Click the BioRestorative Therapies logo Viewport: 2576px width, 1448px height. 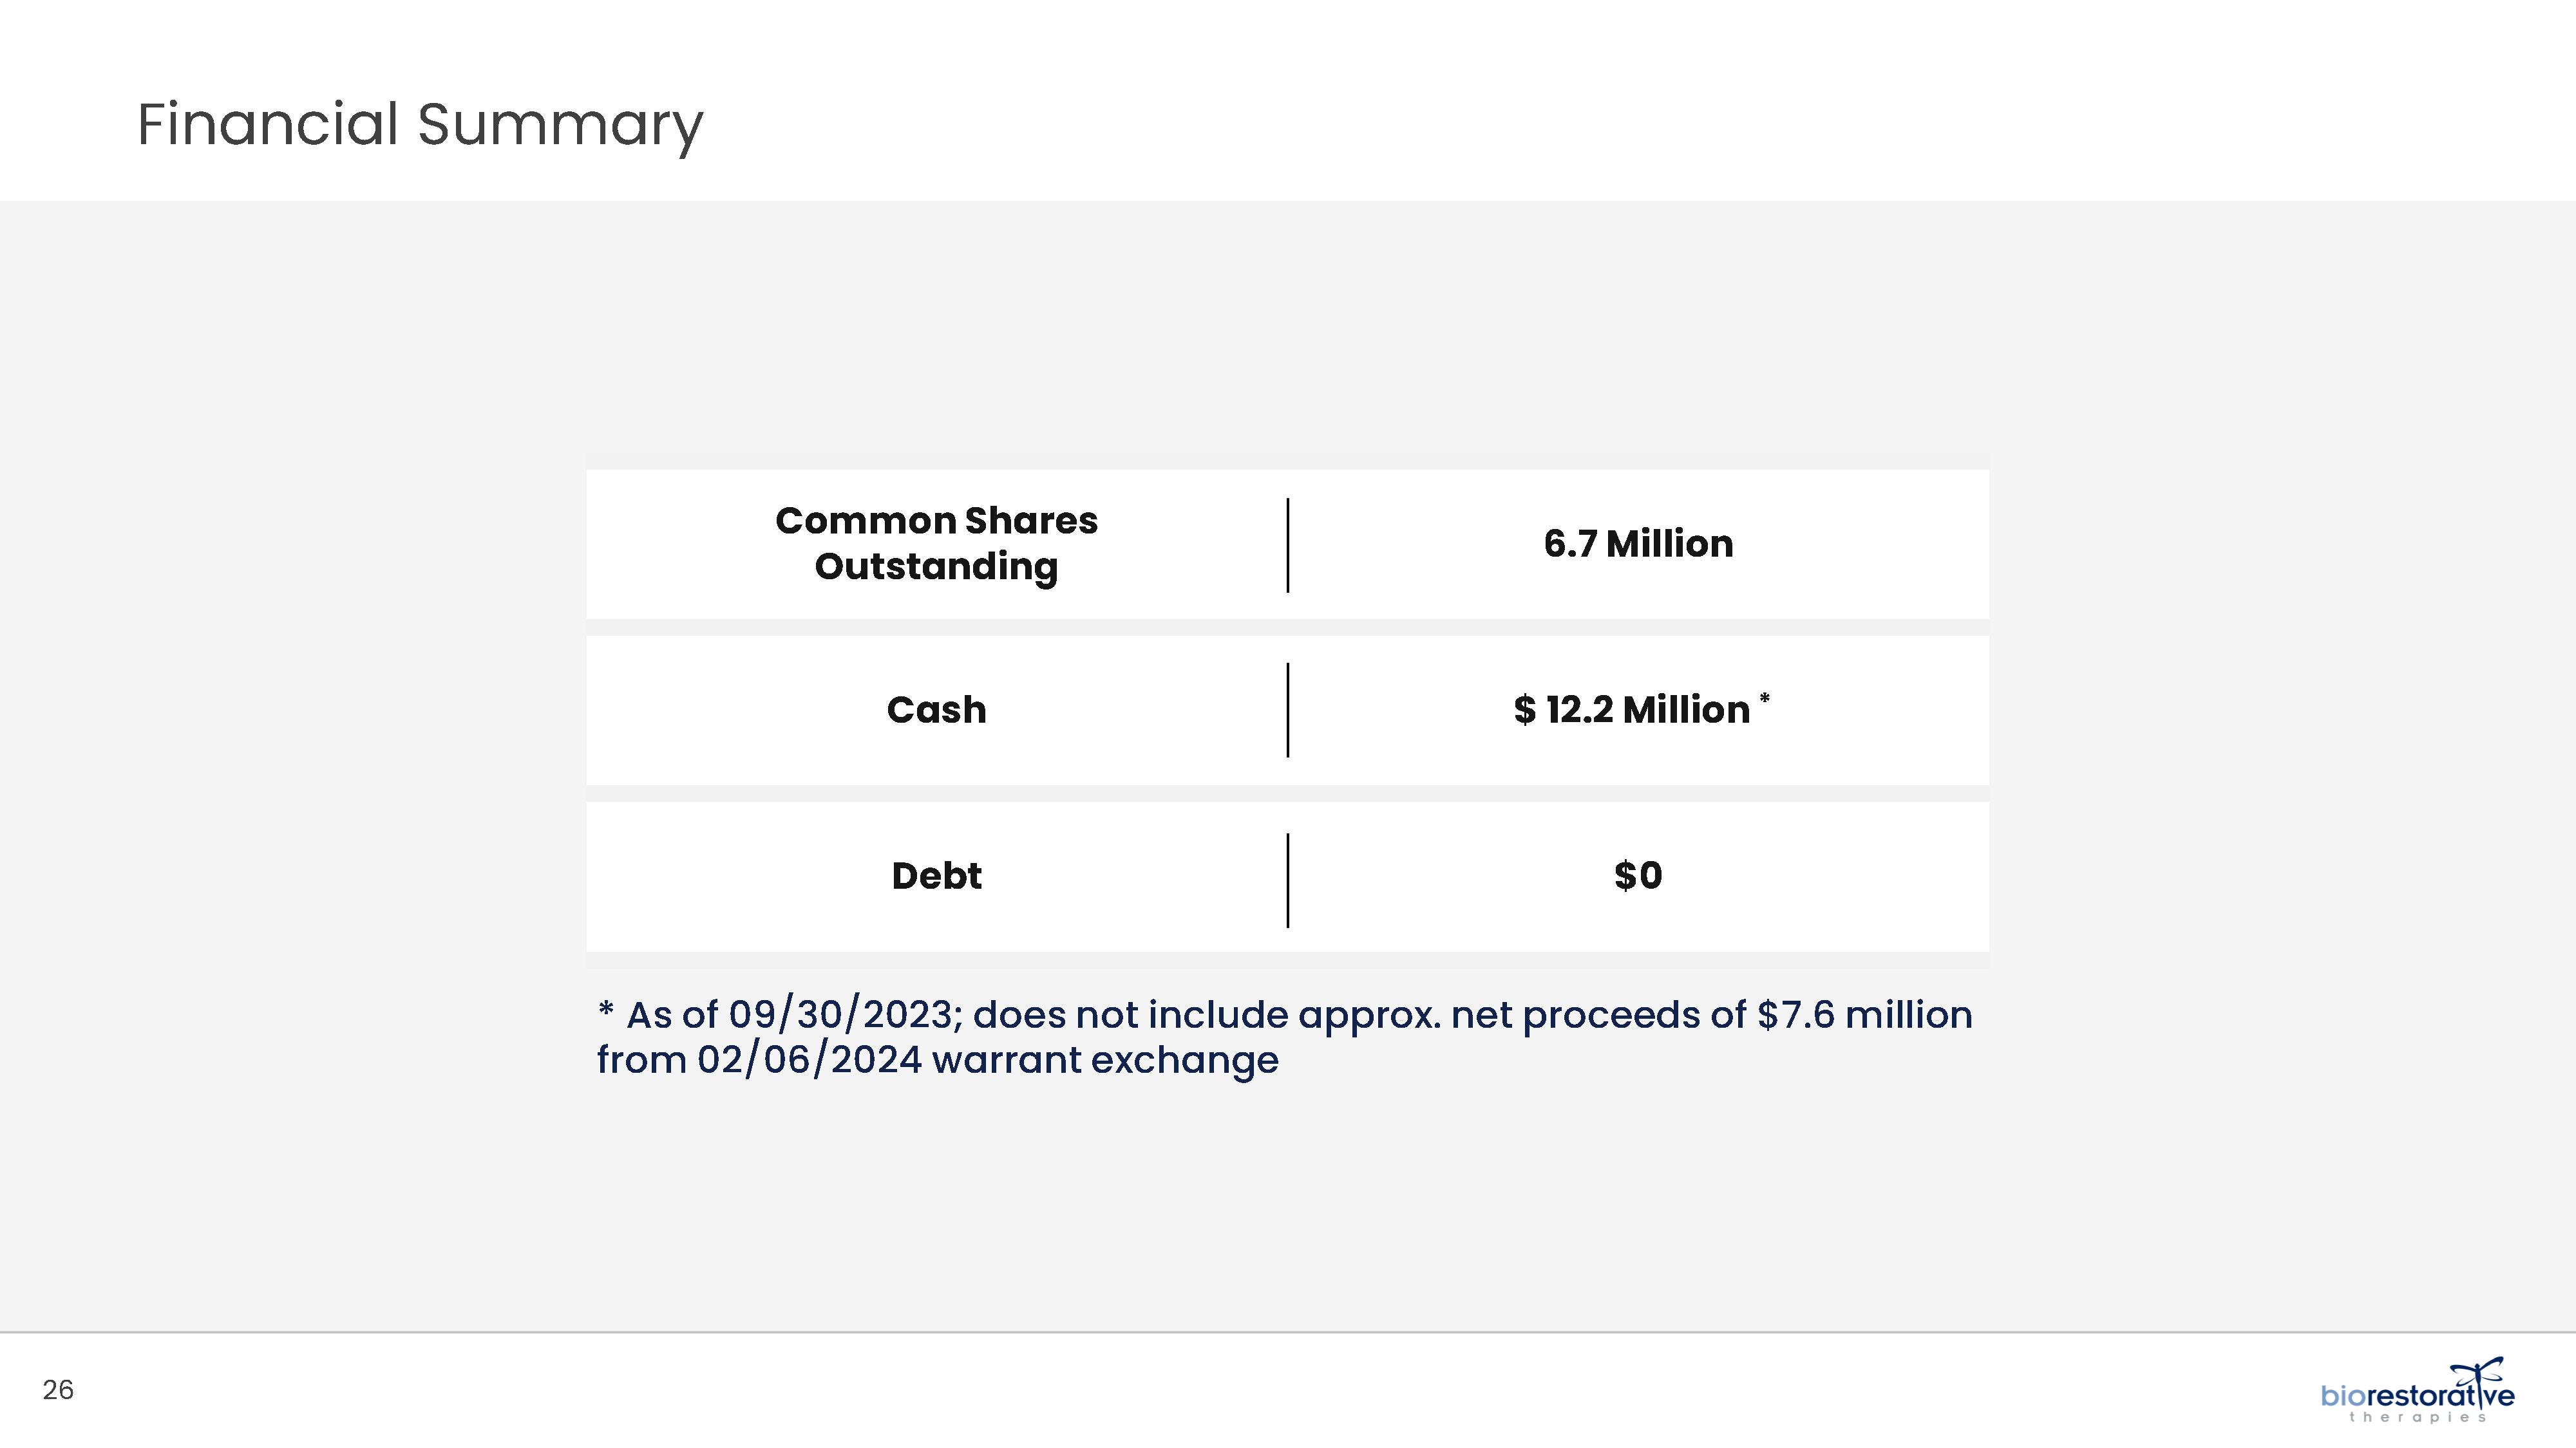click(2417, 1390)
